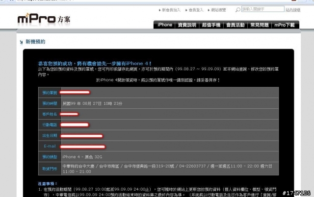
Task: Click the 恭喜您預約成功 headline text
Action: point(95,63)
